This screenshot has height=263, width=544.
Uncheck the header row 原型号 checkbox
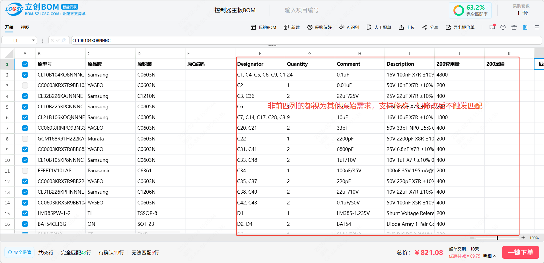(25, 64)
